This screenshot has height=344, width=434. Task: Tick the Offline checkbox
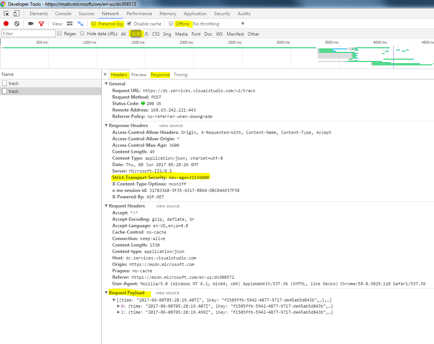point(171,24)
